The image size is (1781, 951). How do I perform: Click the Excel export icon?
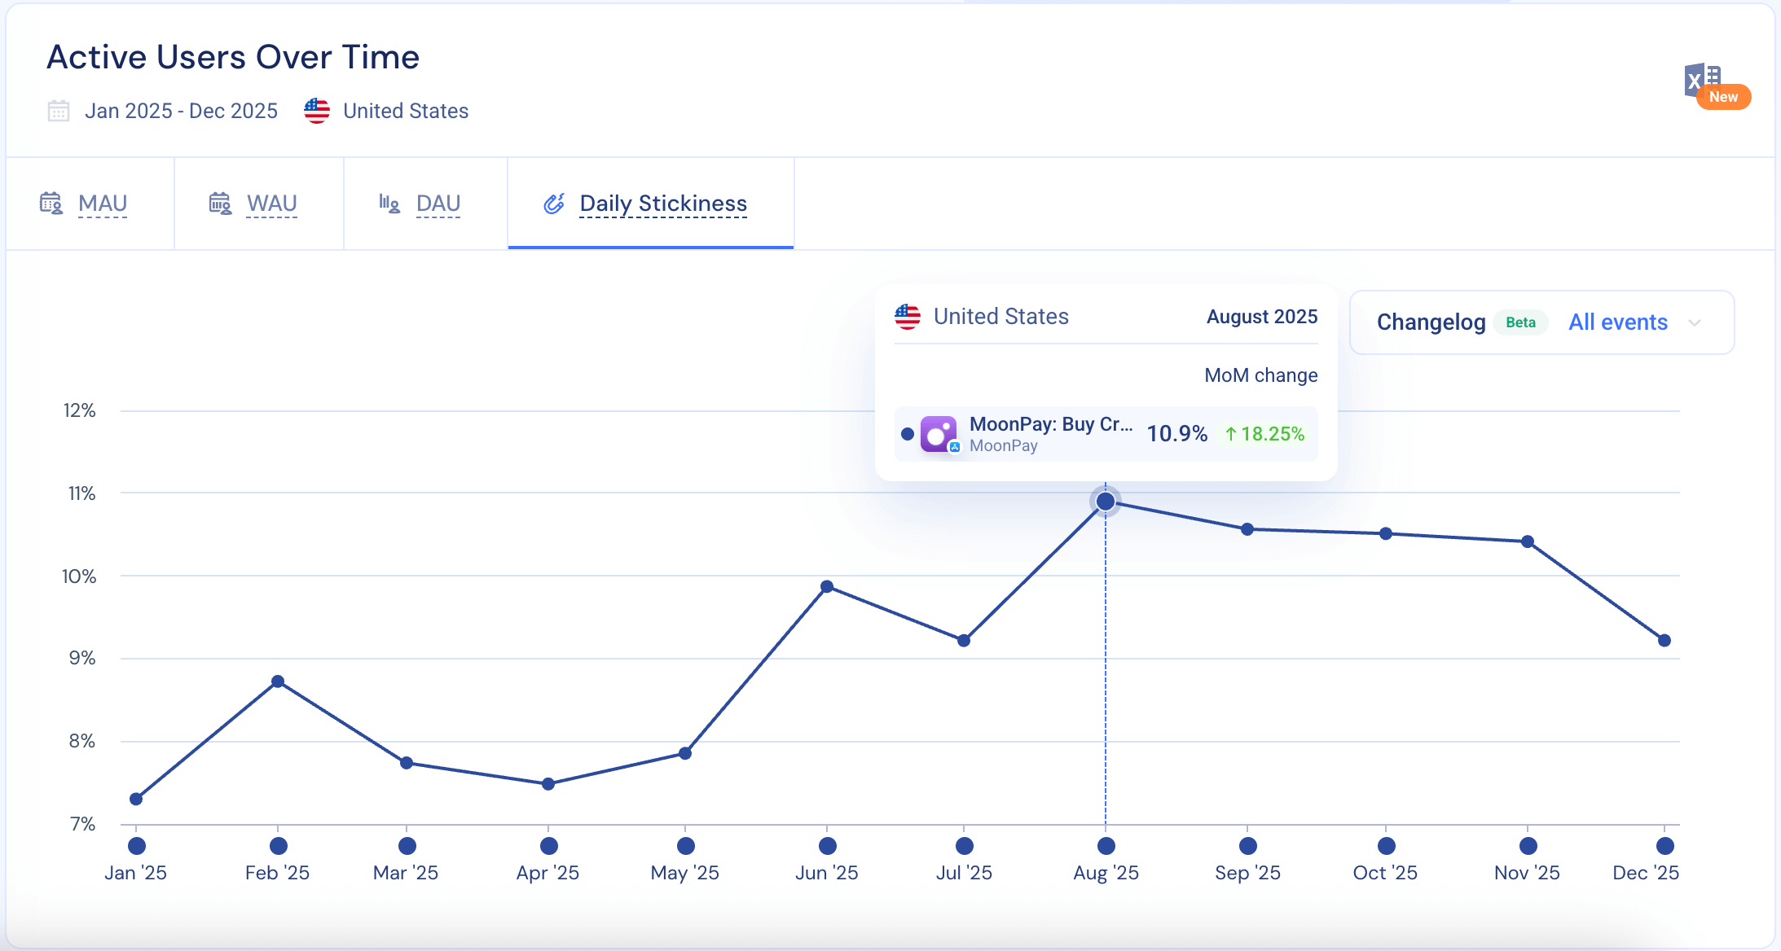point(1703,81)
